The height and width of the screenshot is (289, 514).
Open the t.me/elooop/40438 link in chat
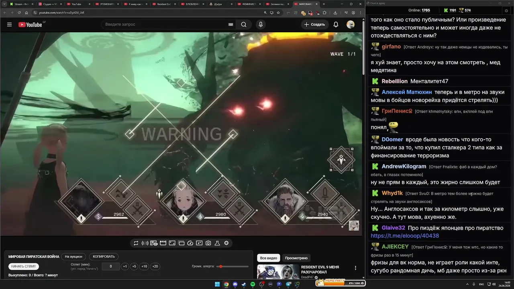pyautogui.click(x=405, y=236)
